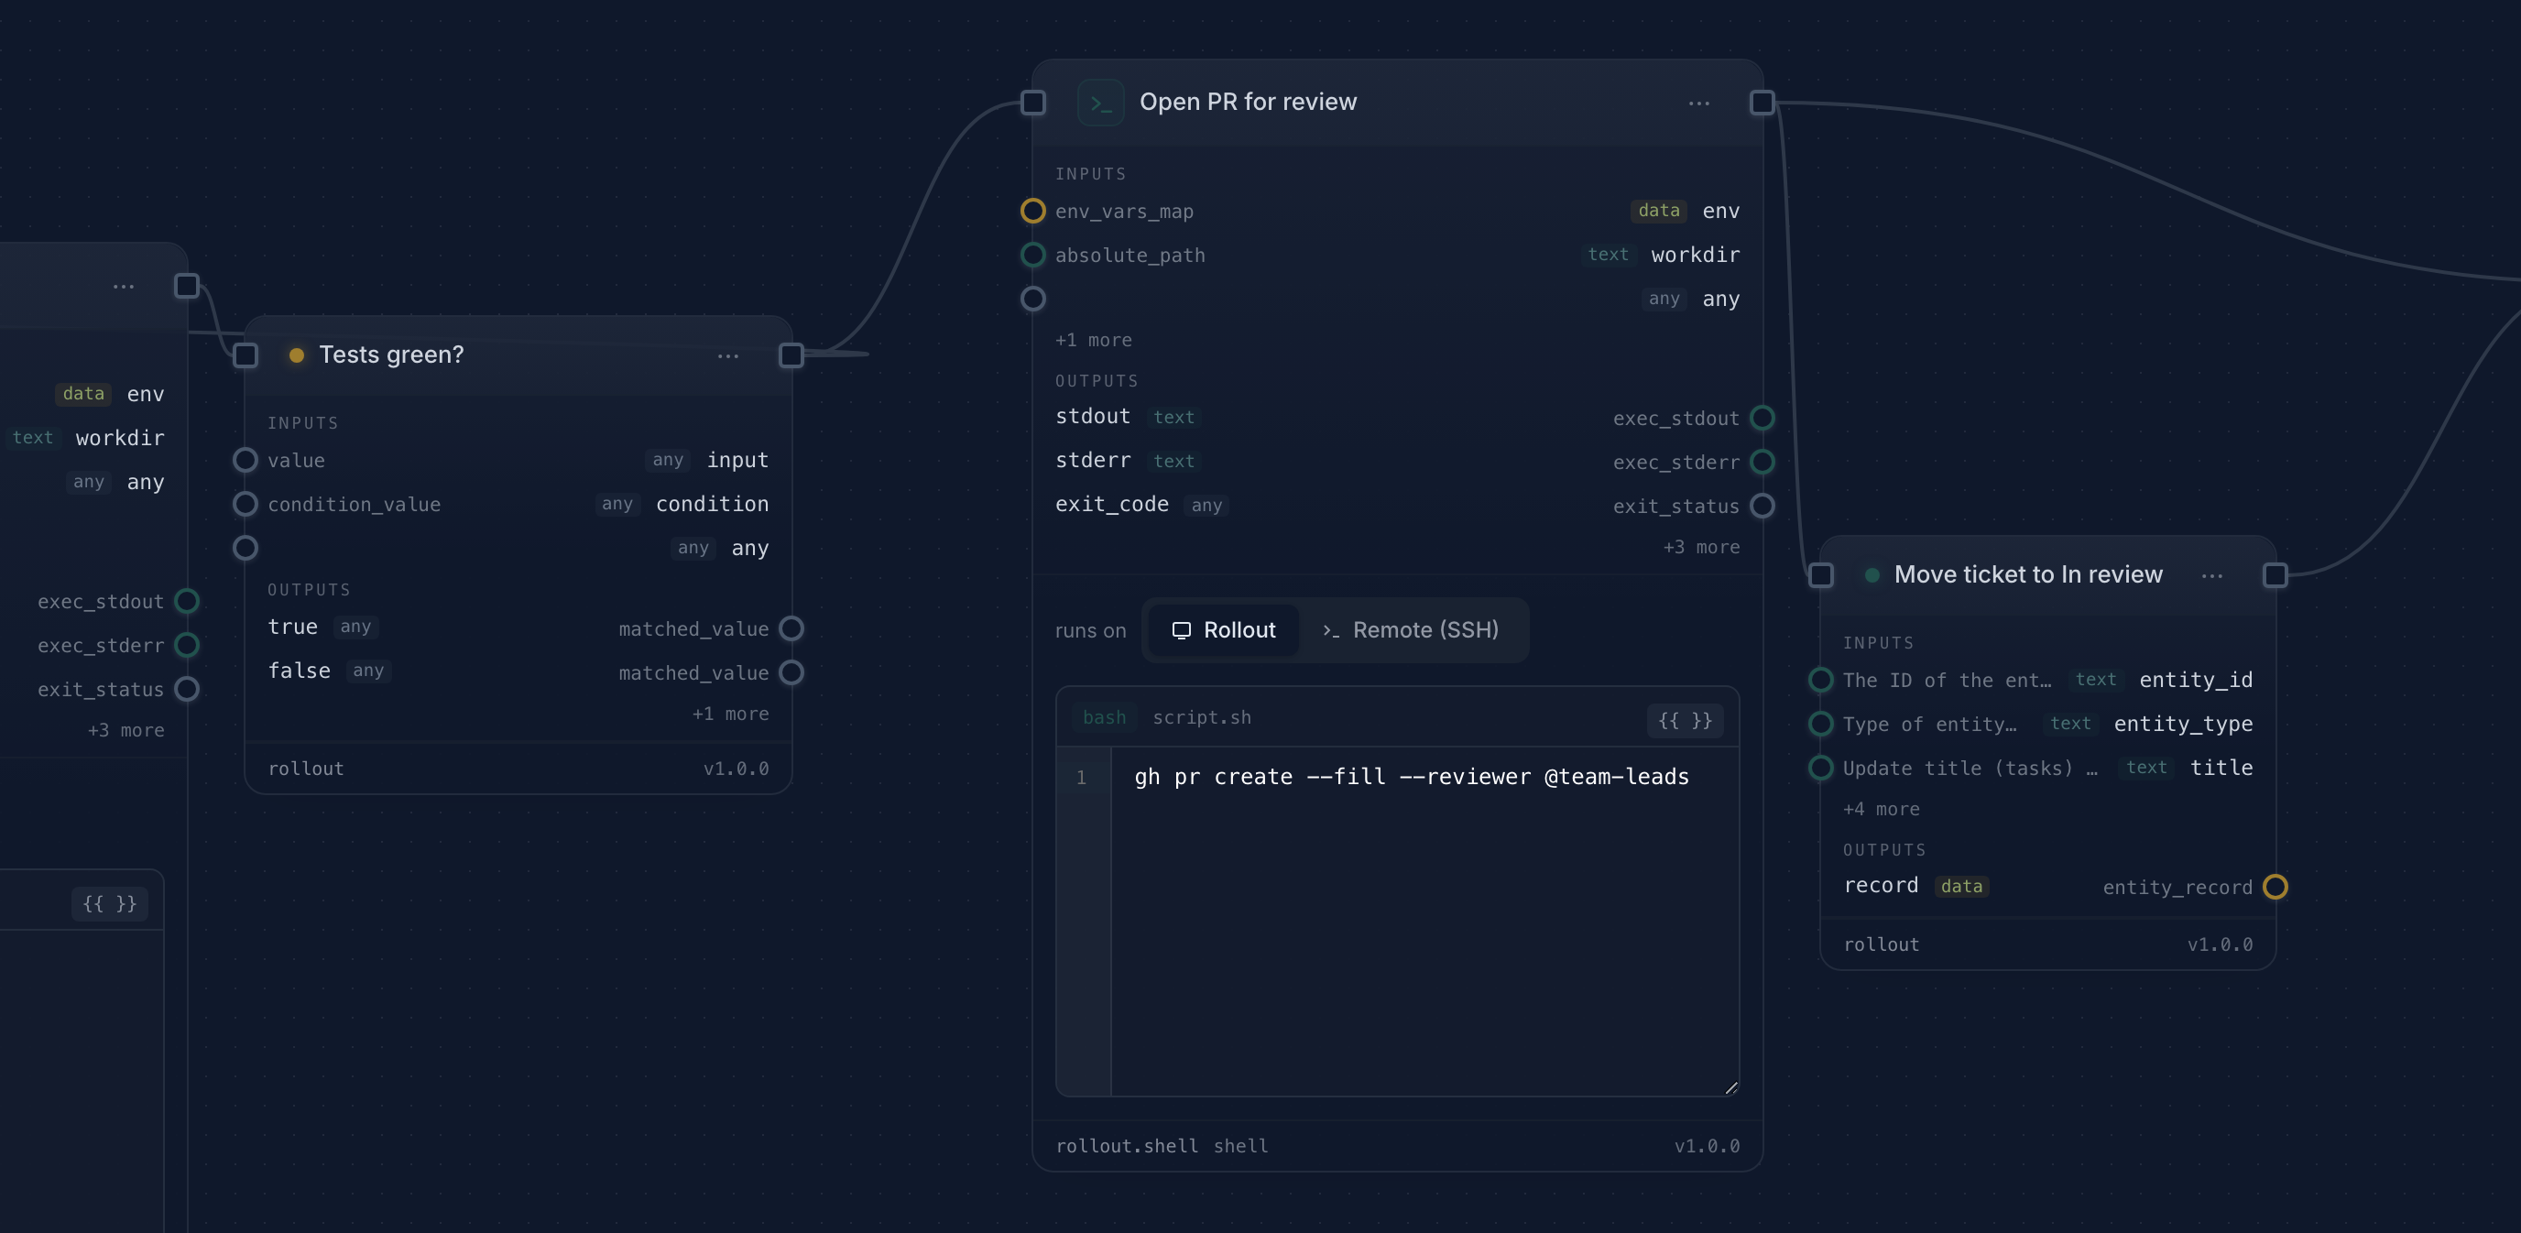Click the bash language label in editor header

pos(1104,717)
